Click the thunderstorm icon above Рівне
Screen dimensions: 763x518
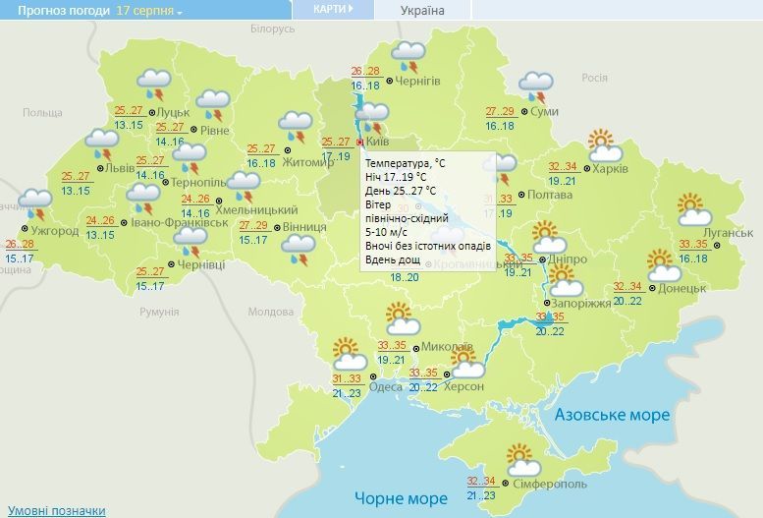click(x=213, y=106)
